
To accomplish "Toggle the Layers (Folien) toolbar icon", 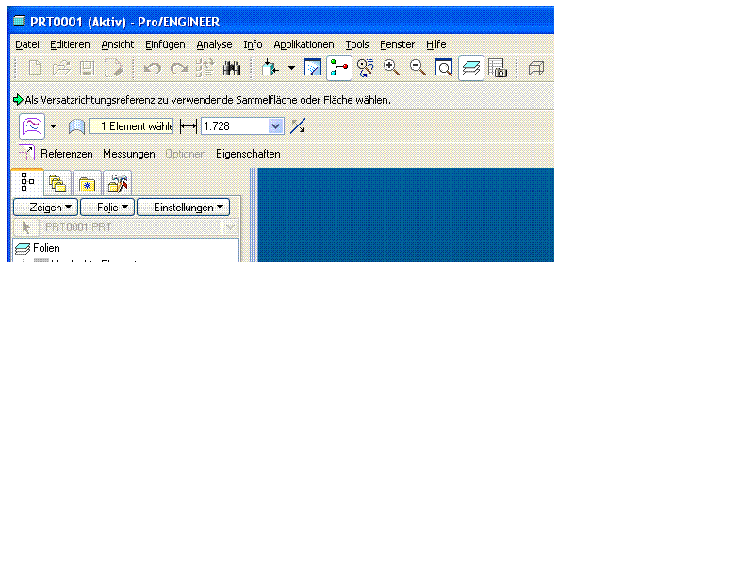I will [470, 68].
